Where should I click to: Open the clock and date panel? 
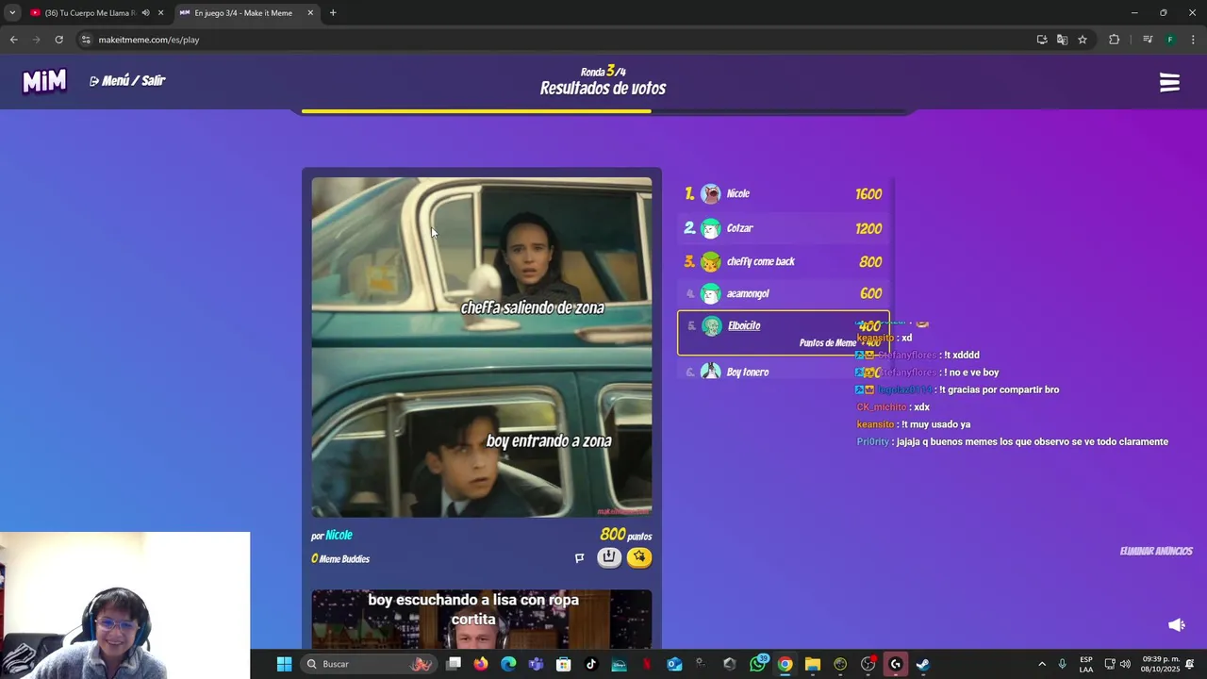tap(1160, 664)
